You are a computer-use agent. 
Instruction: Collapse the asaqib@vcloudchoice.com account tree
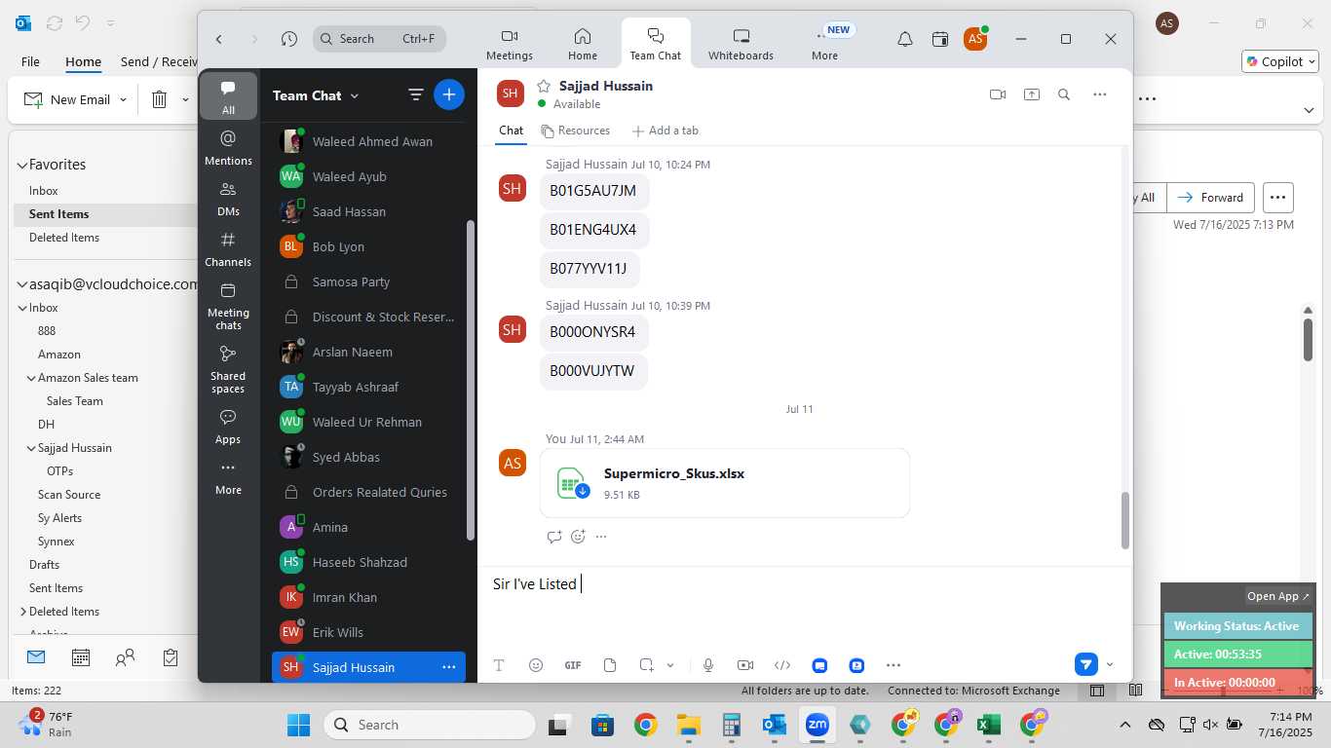coord(22,284)
